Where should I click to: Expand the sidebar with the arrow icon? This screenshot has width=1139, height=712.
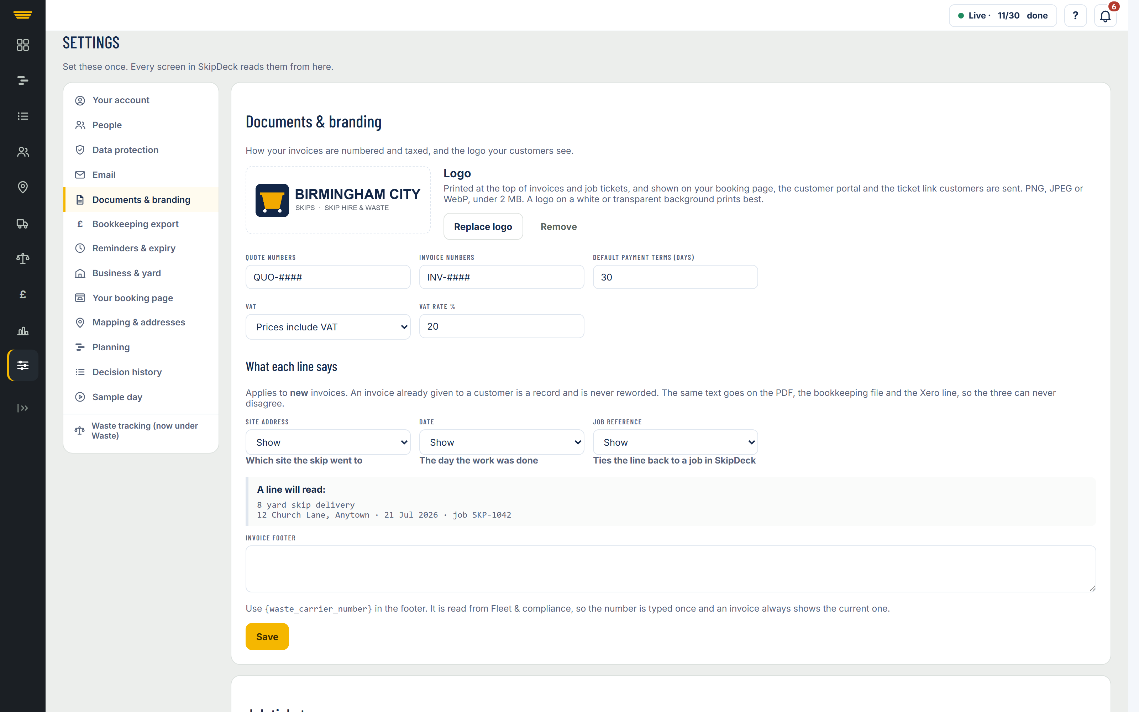tap(22, 408)
